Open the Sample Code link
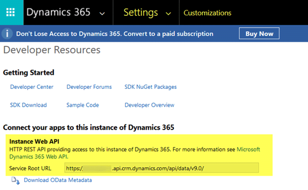The height and width of the screenshot is (190, 308). (82, 105)
